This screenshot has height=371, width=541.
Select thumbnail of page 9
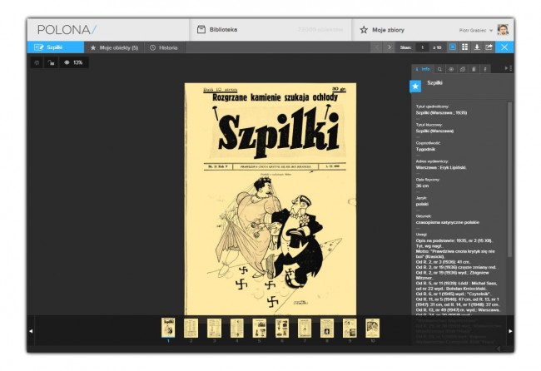(350, 328)
